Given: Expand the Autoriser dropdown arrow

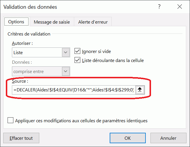Looking at the screenshot, I should 66,53.
